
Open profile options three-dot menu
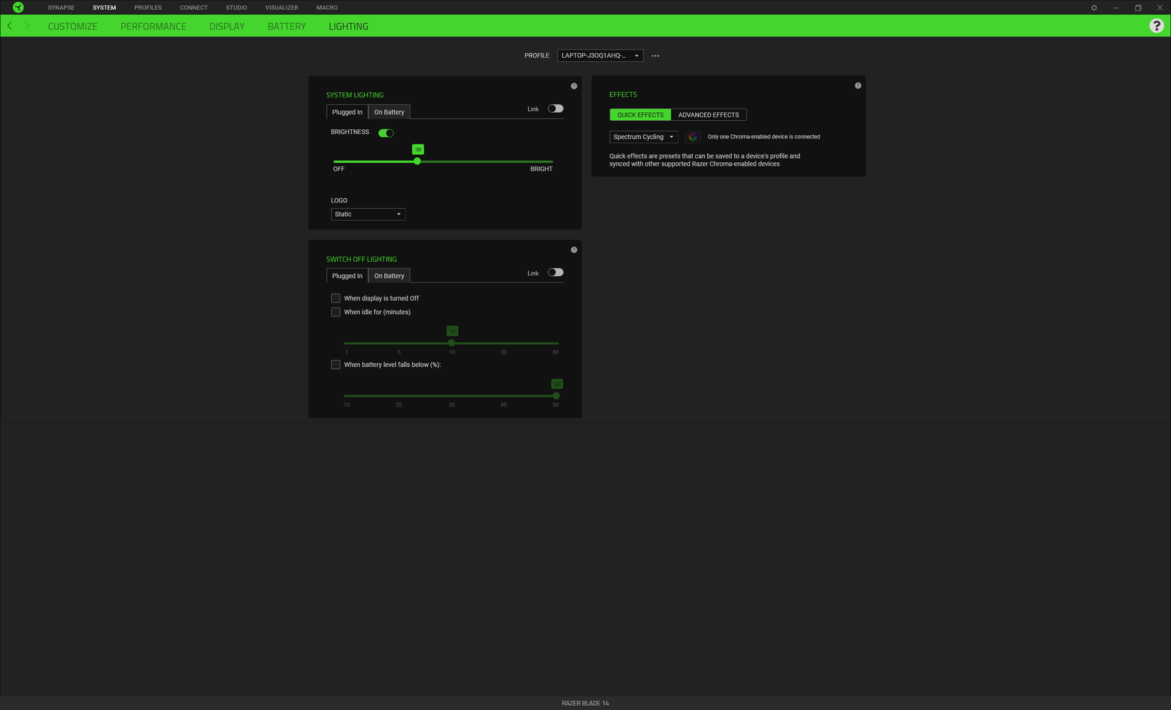pos(656,56)
